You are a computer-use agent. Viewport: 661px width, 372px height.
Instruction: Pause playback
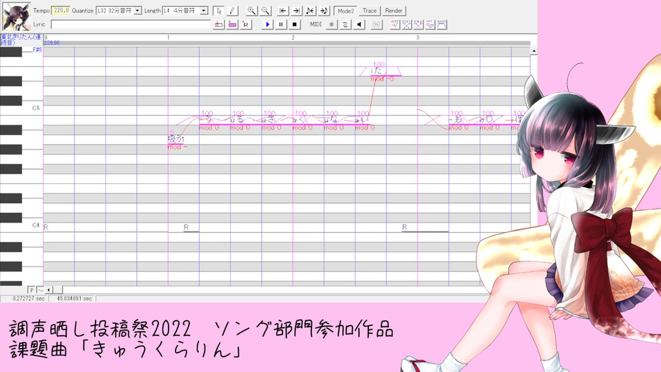281,25
